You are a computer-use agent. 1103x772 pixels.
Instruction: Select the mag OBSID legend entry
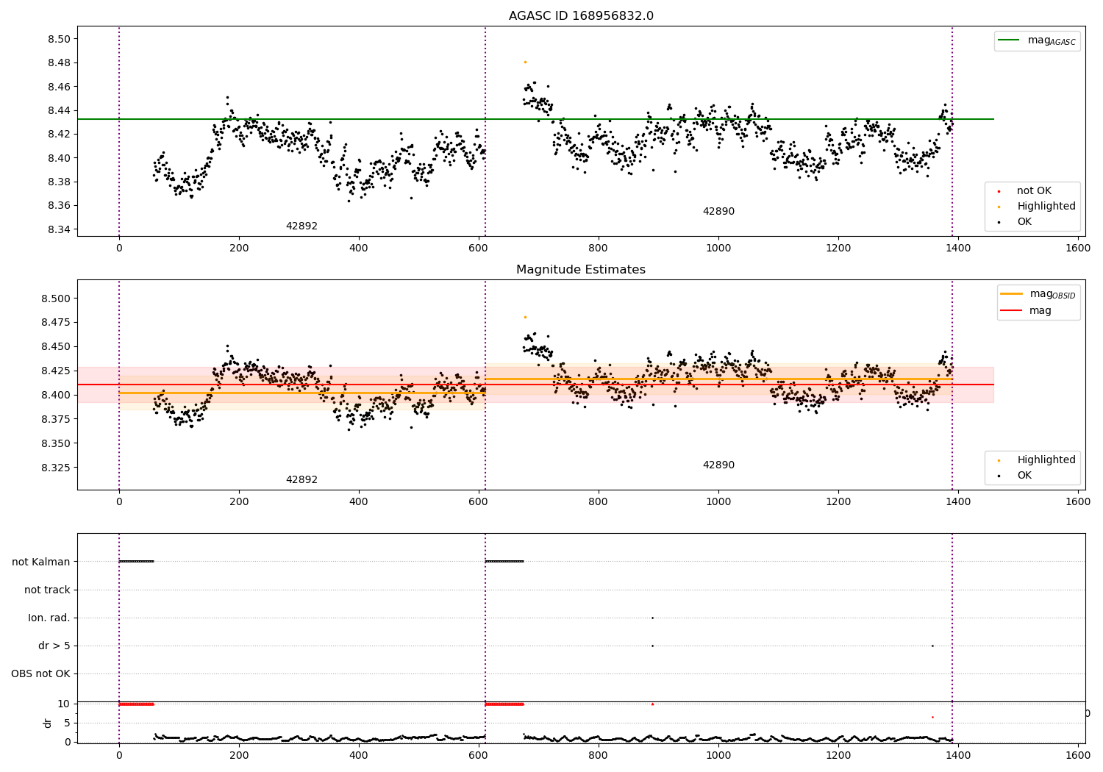tap(1038, 294)
